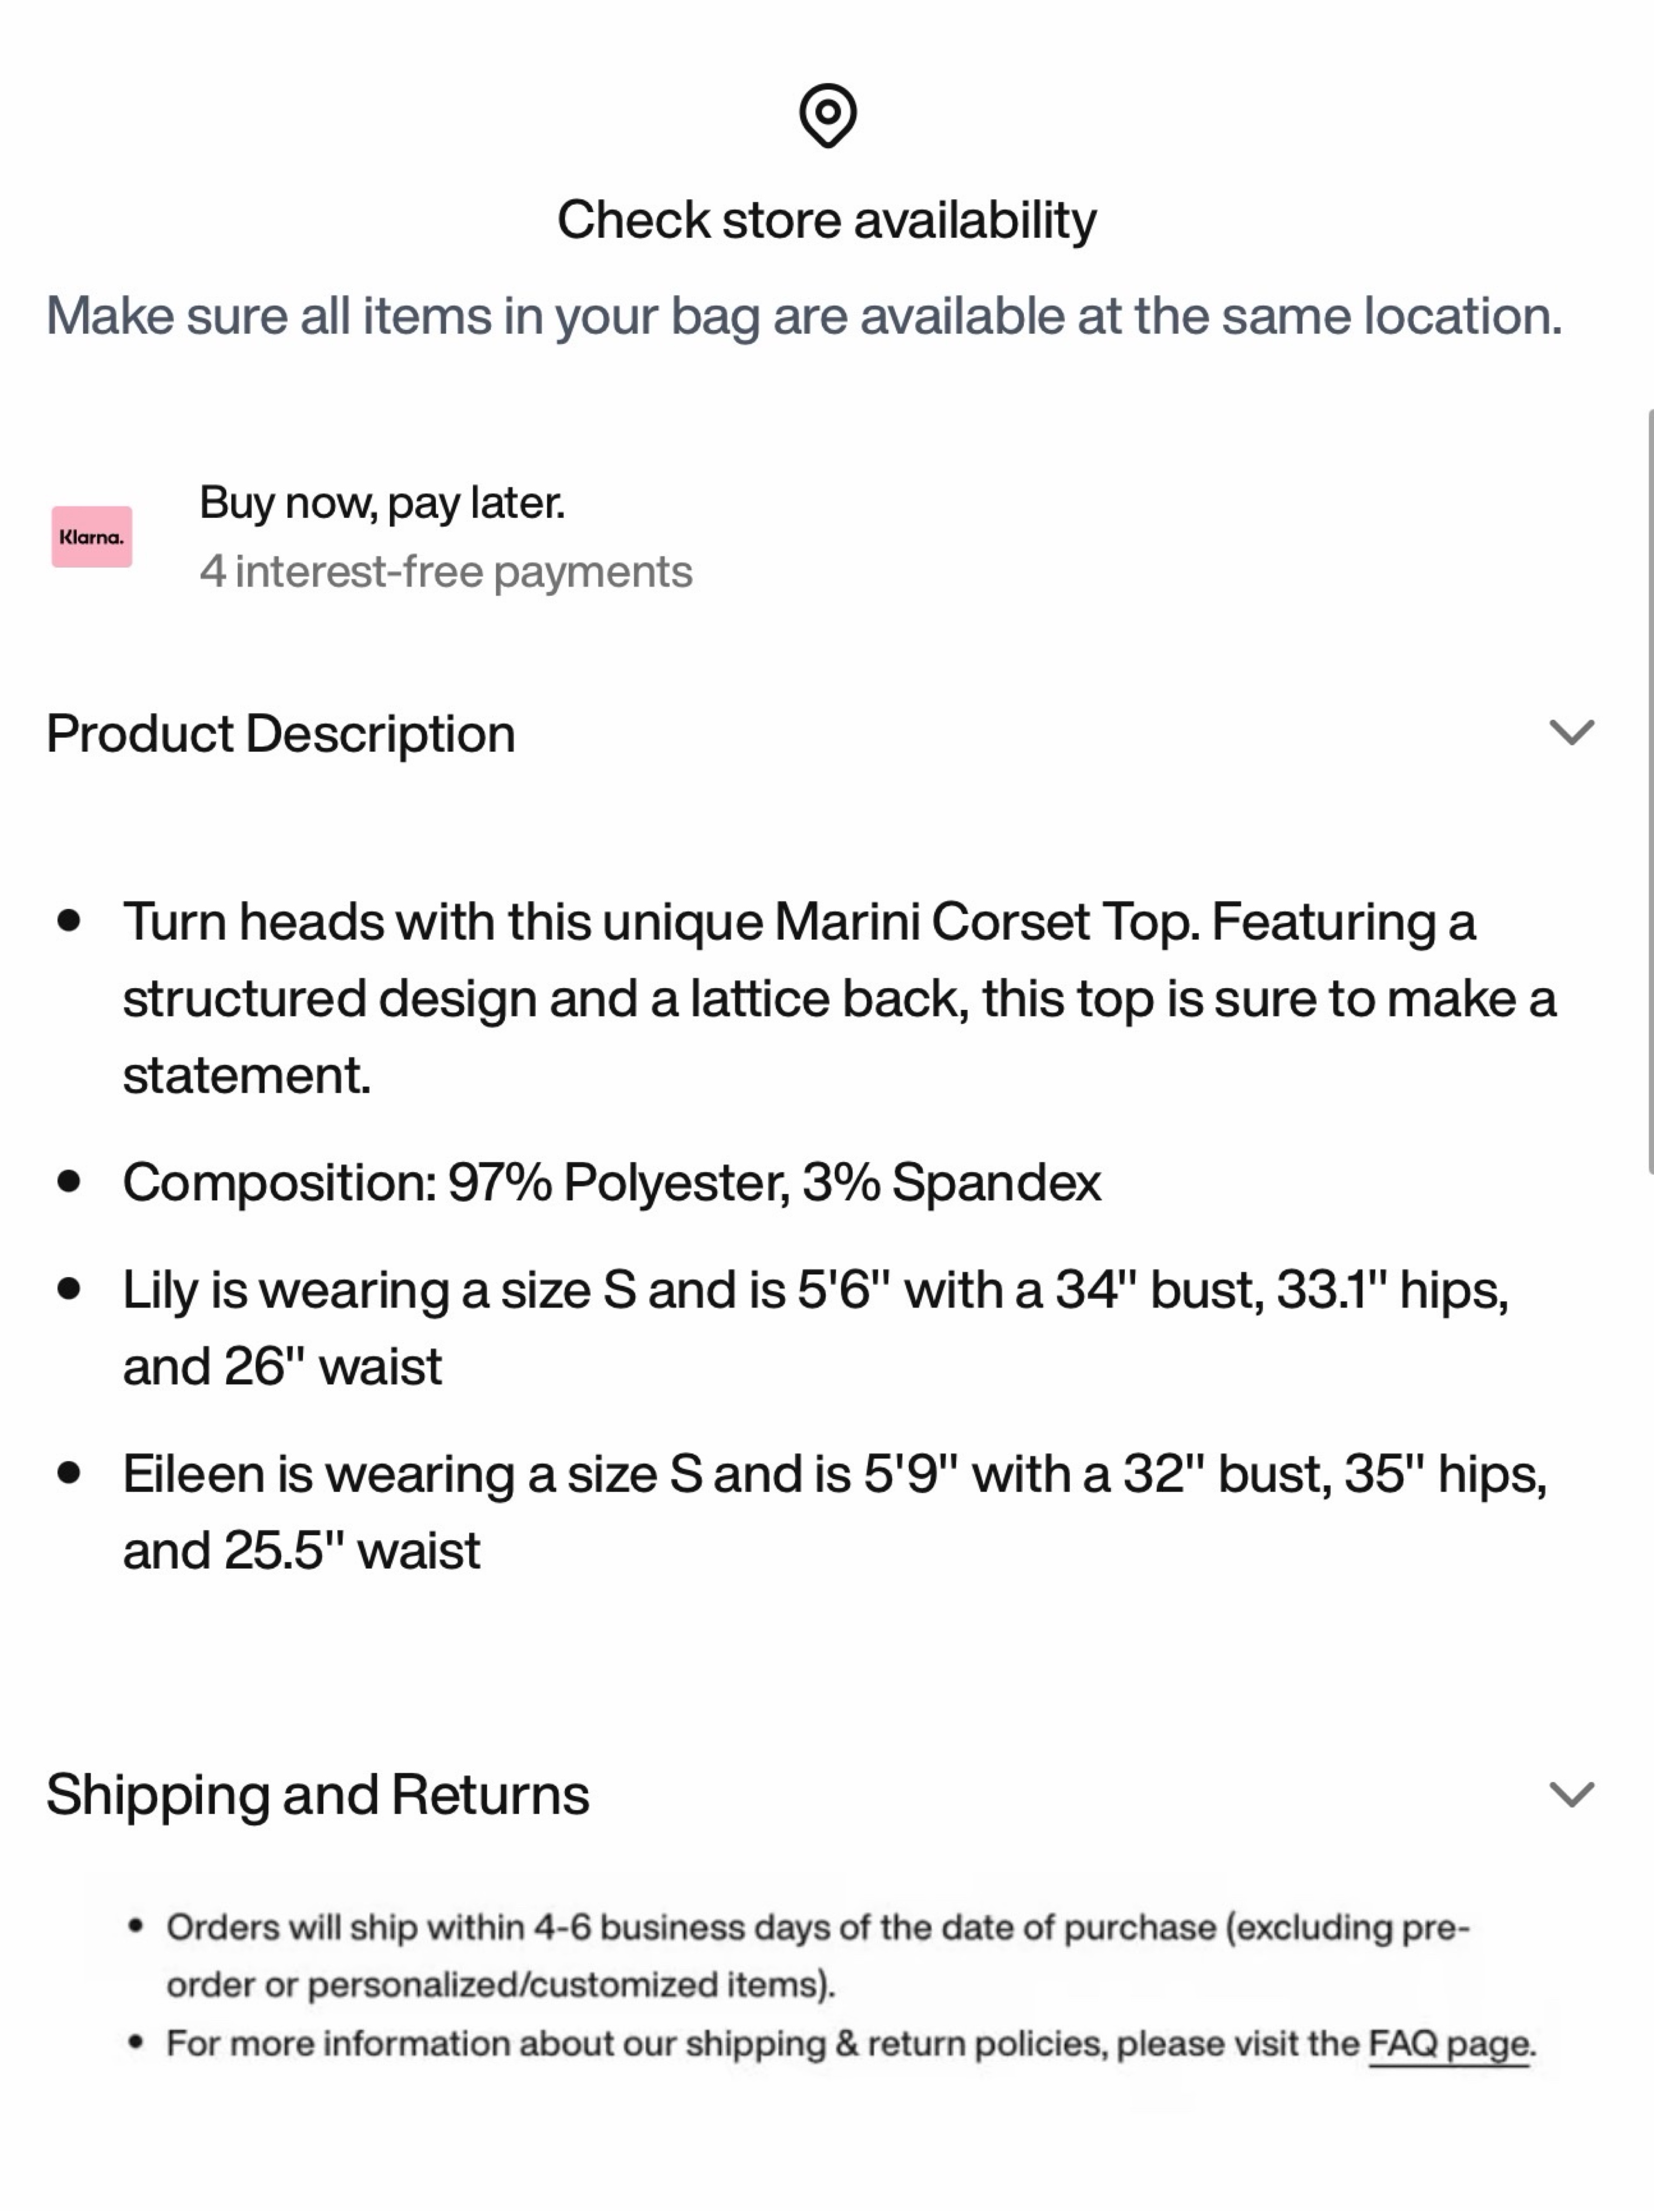Click the pink Klarna logo
Image resolution: width=1654 pixels, height=2212 pixels.
point(92,537)
